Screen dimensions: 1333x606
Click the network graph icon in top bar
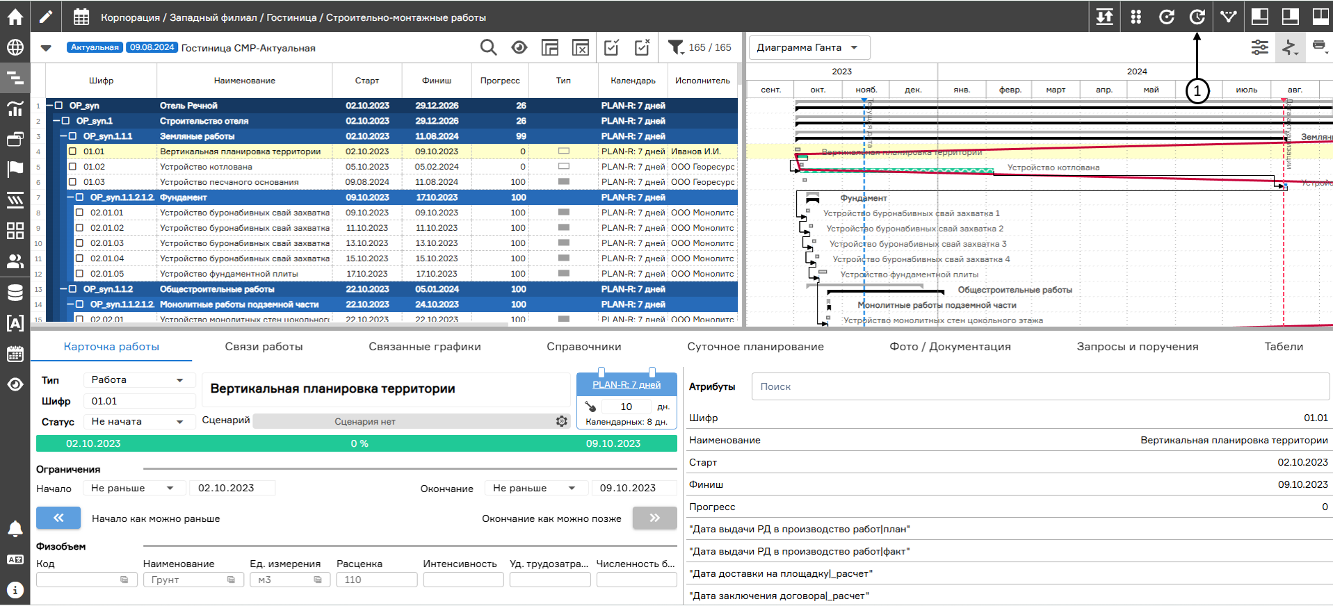pos(1229,17)
